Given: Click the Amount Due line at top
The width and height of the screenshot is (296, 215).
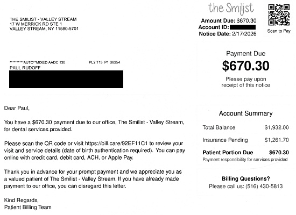Looking at the screenshot, I should [228, 20].
